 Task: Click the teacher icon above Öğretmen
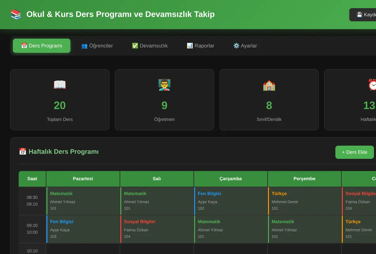164,85
